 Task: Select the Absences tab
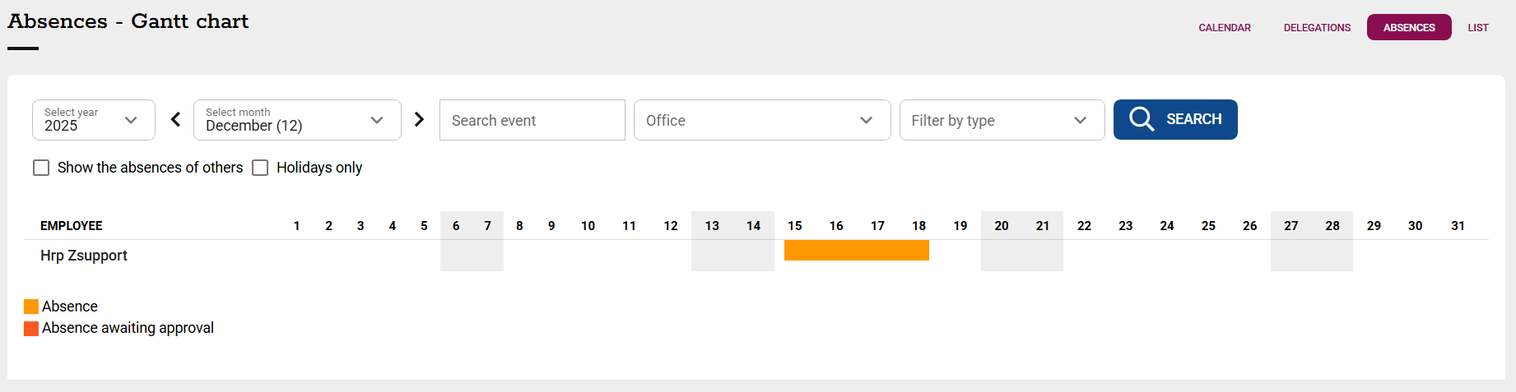pos(1408,28)
